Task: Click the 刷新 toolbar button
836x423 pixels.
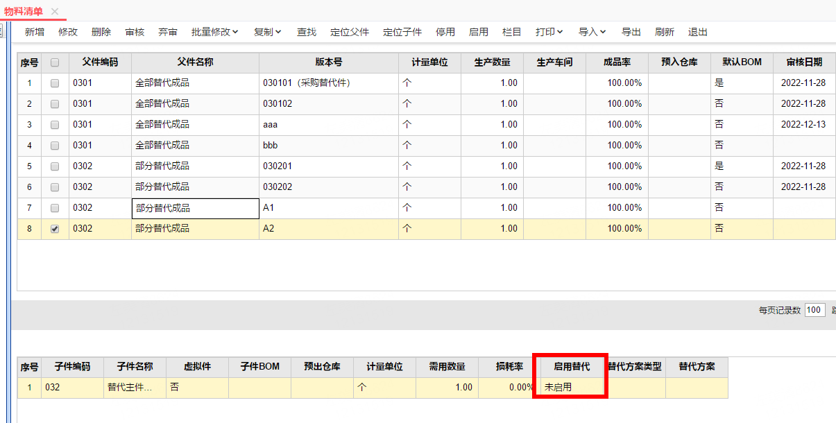Action: pyautogui.click(x=665, y=32)
